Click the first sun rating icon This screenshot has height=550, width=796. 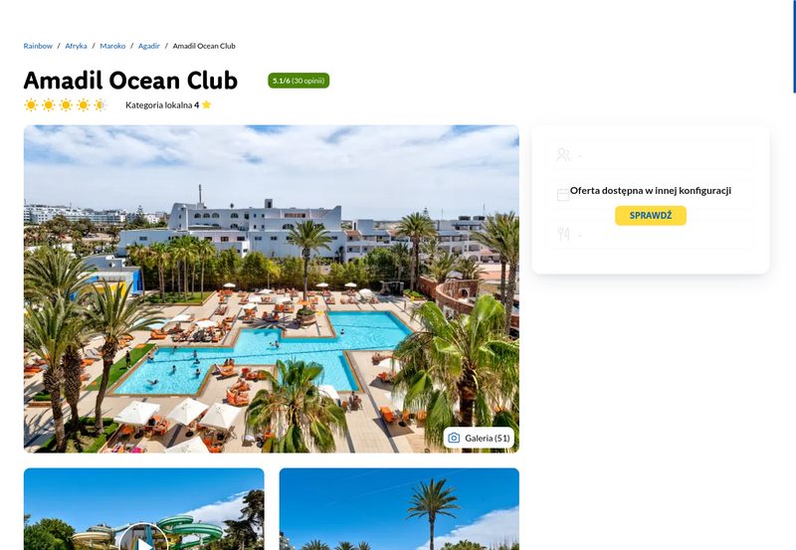31,105
